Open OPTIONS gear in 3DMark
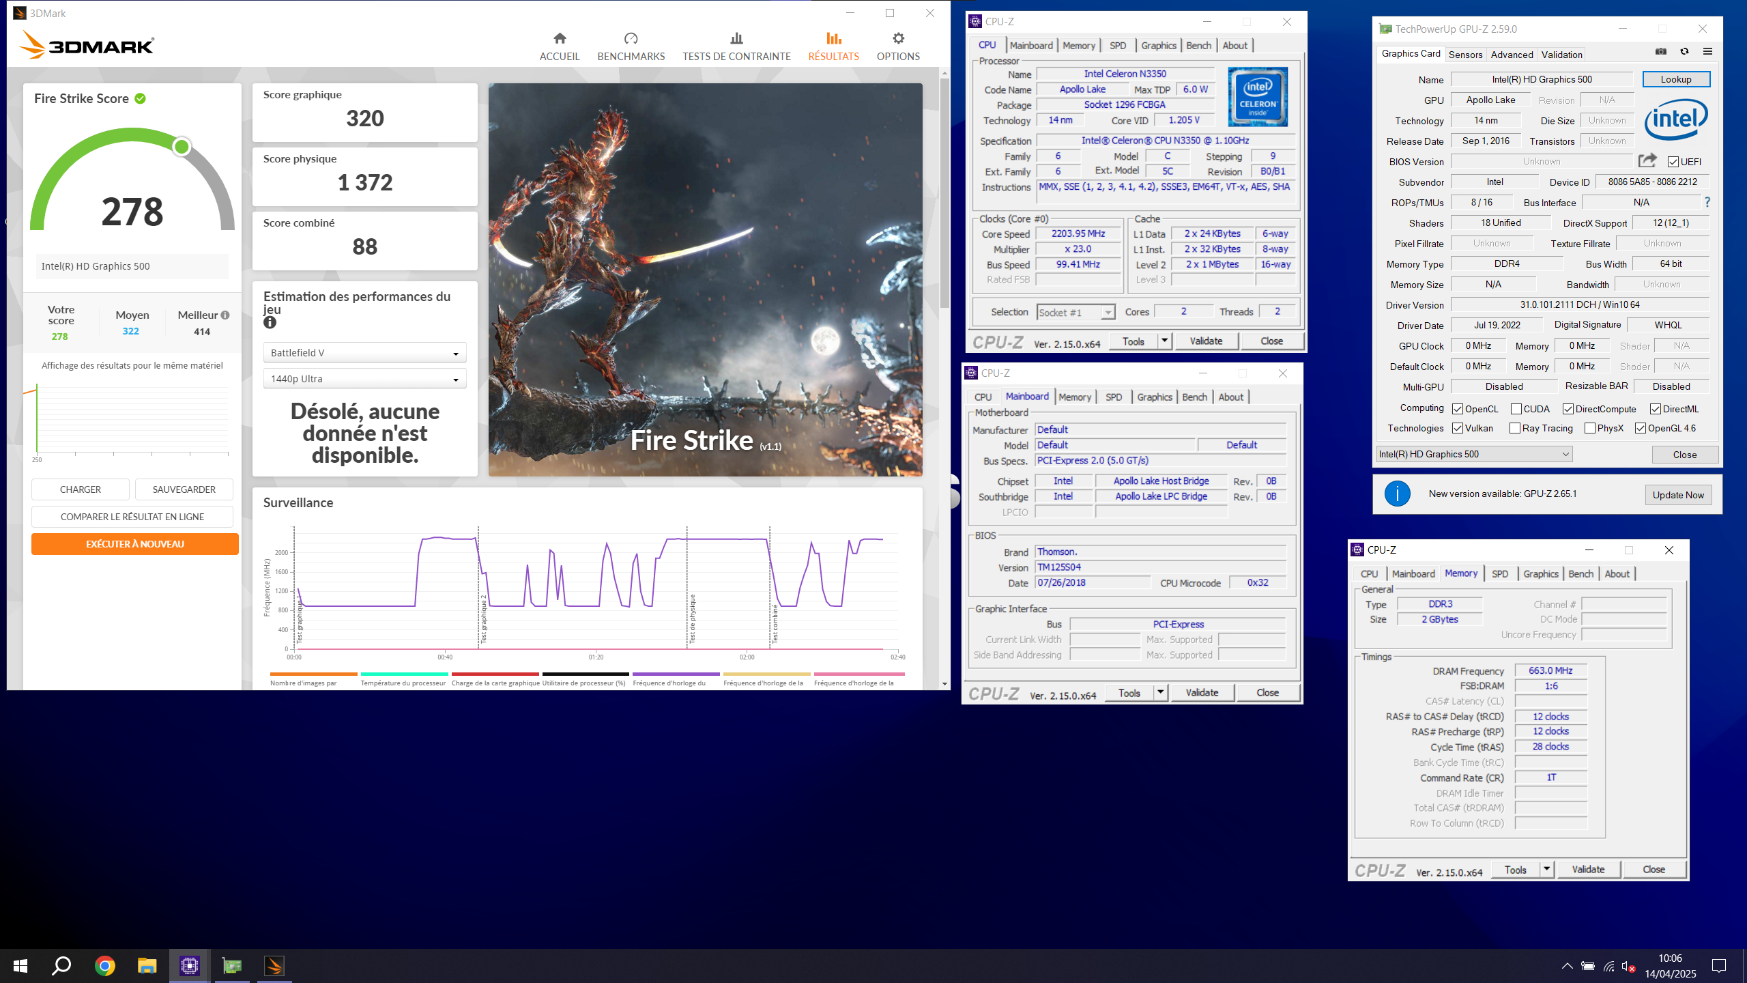 [x=898, y=38]
